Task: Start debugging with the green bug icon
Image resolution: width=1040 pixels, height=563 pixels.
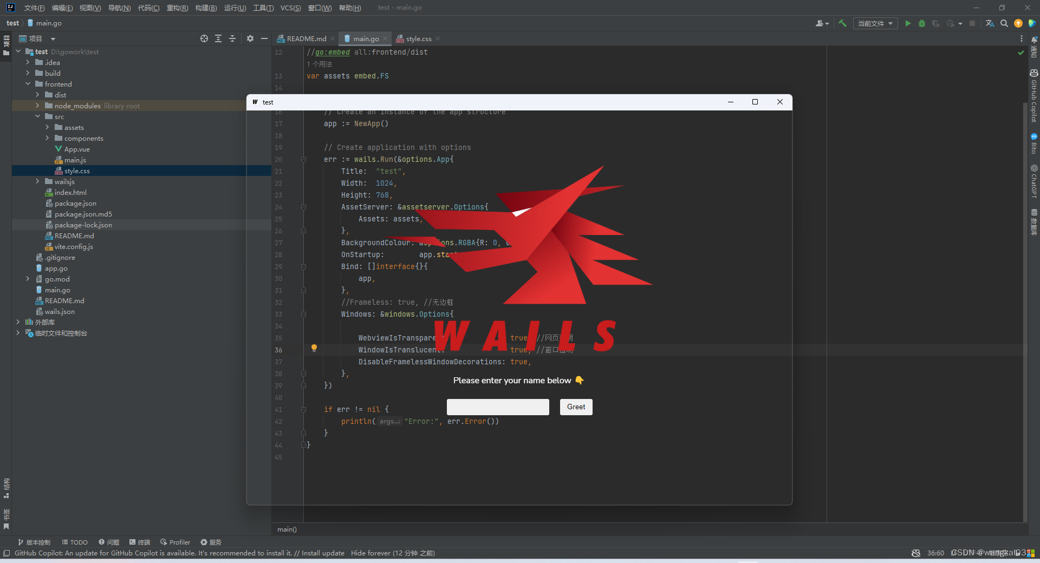Action: click(922, 23)
